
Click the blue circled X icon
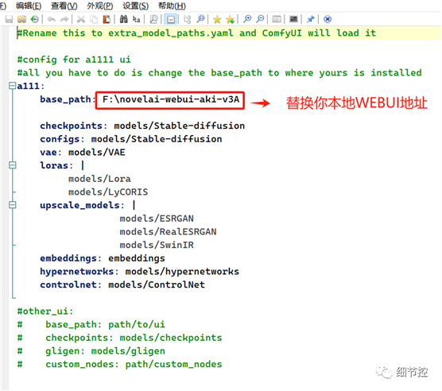(328, 19)
